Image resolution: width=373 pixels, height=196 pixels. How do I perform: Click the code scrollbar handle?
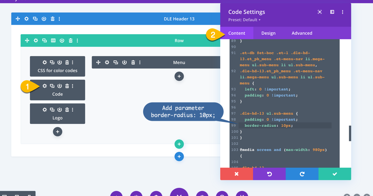point(350,133)
